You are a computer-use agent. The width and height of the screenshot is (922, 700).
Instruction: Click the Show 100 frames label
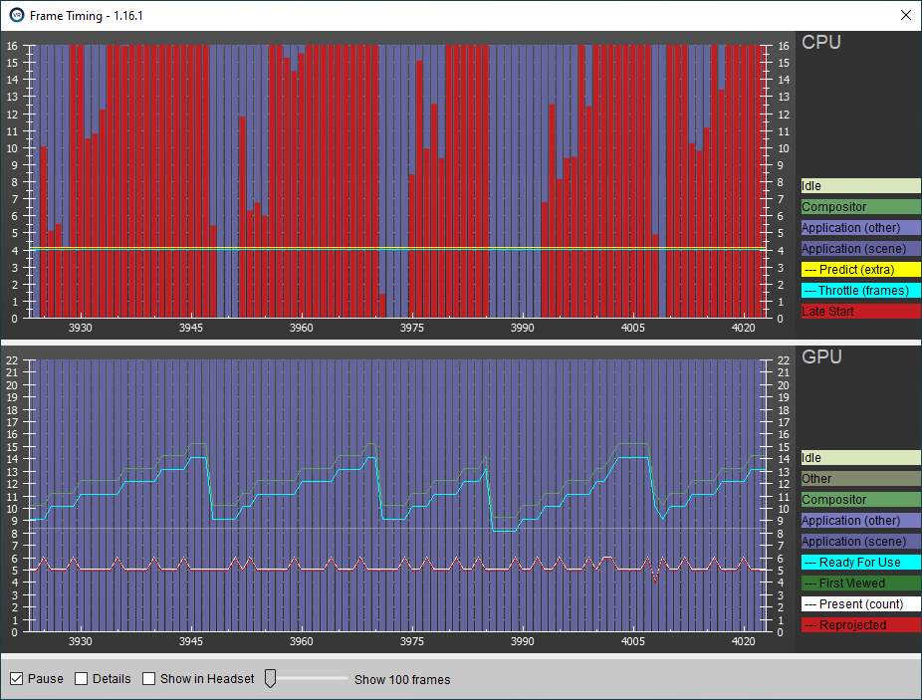pyautogui.click(x=402, y=680)
